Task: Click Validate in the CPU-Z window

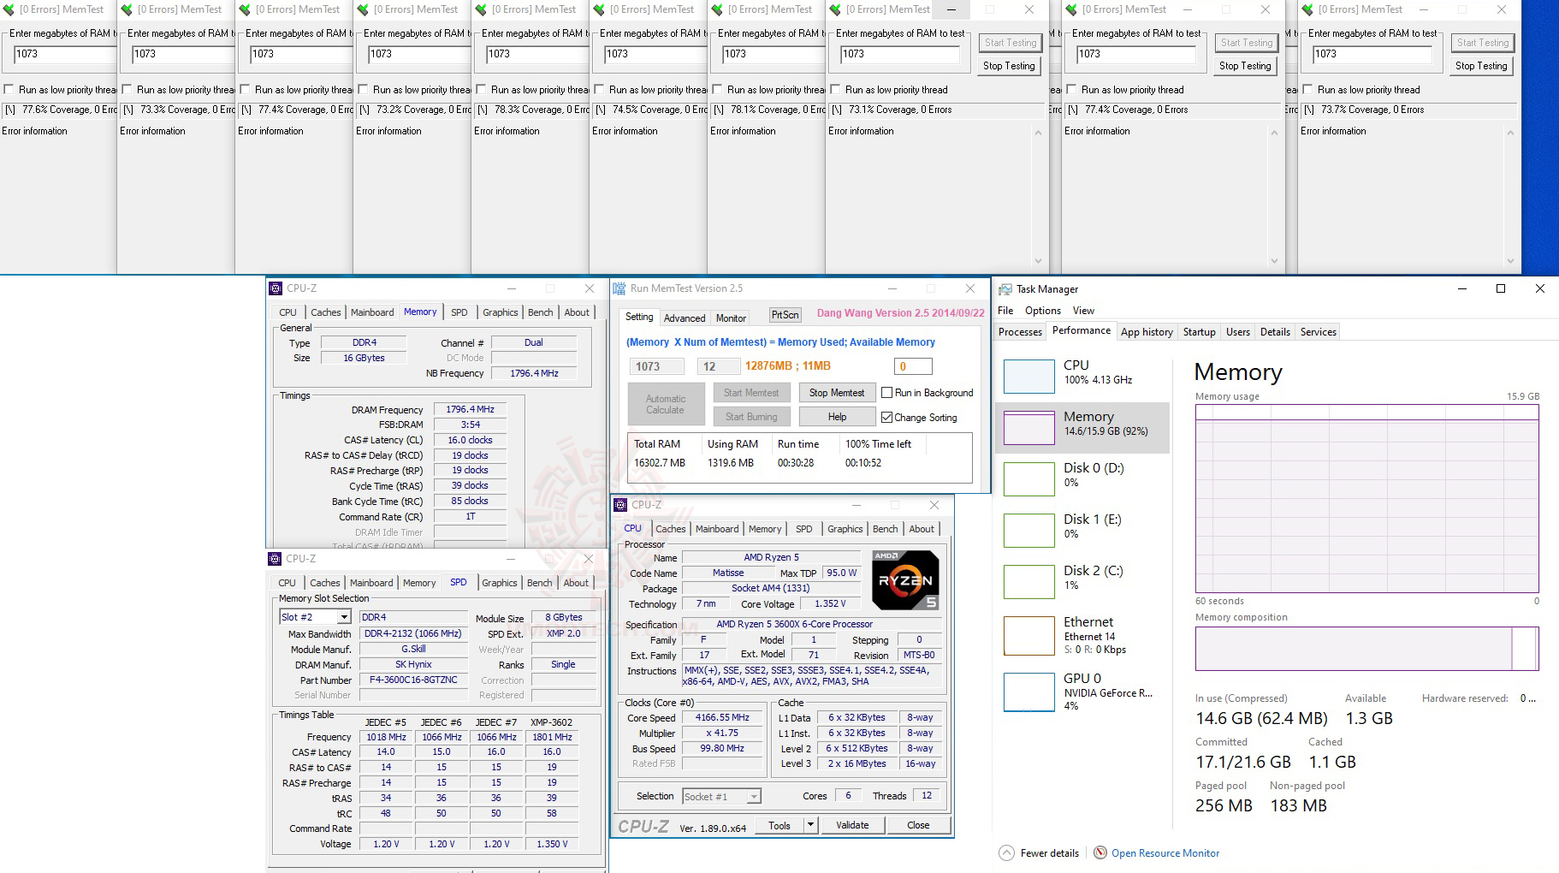Action: 852,824
